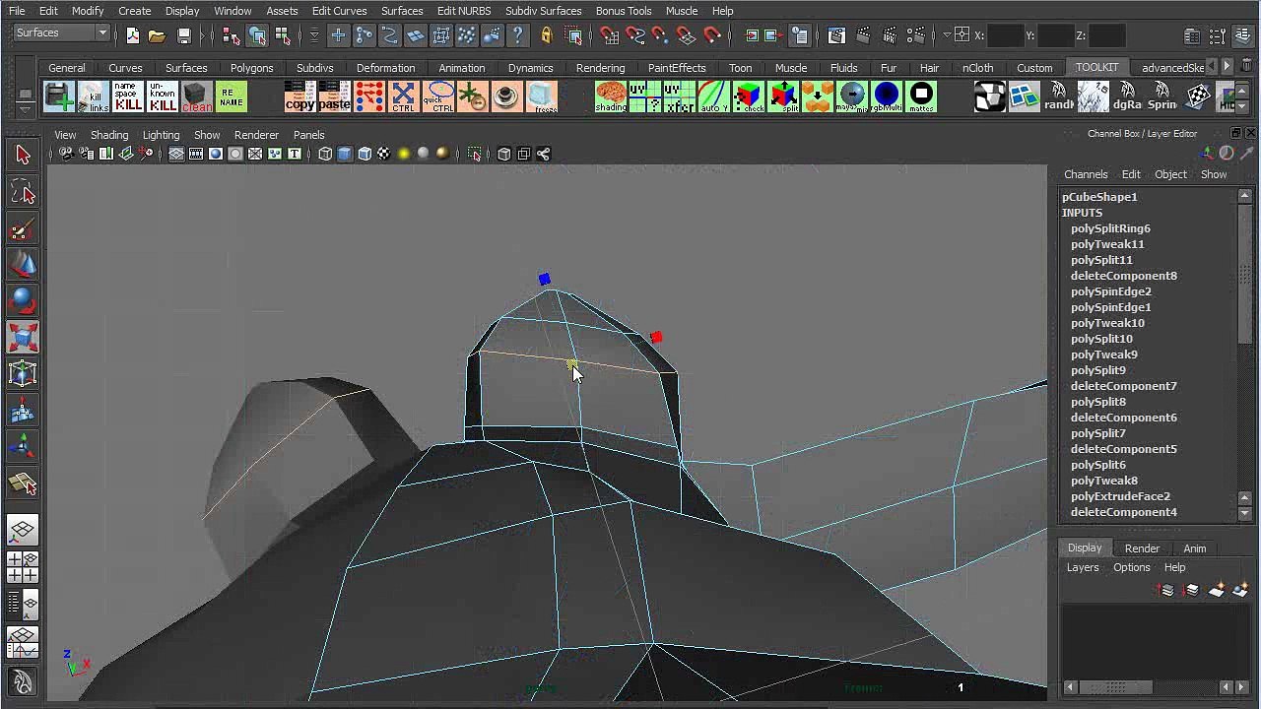Click the colored cube 'check' shelf icon
1261x709 pixels.
click(x=749, y=97)
